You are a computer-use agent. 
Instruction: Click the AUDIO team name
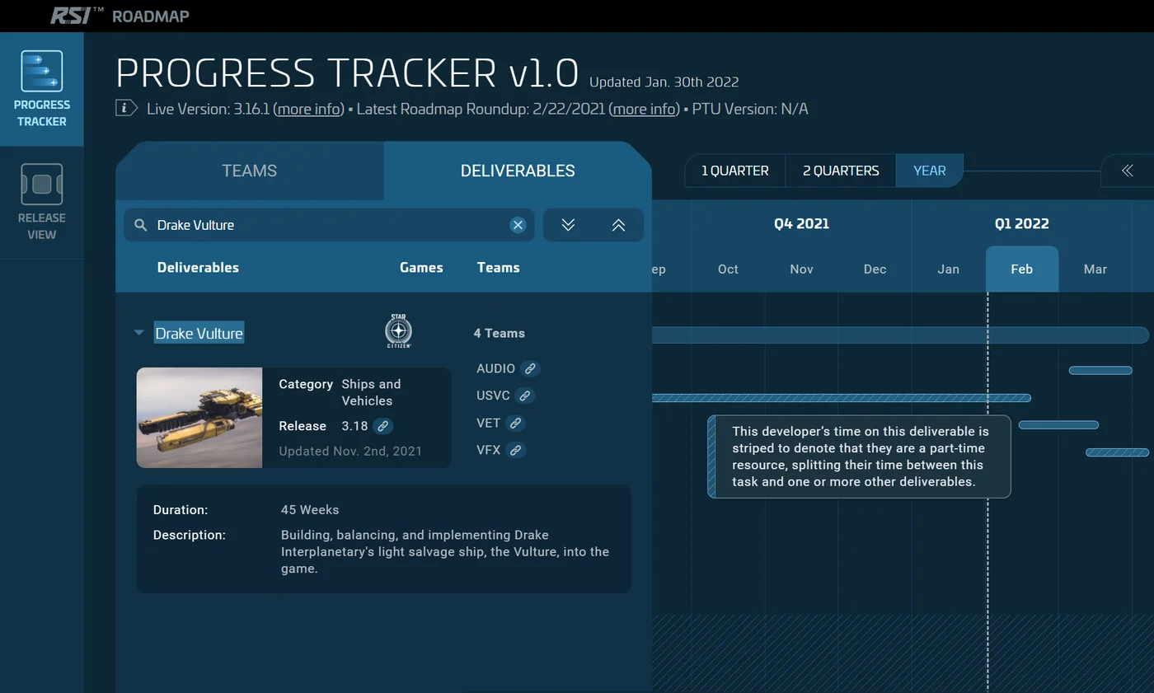point(495,368)
